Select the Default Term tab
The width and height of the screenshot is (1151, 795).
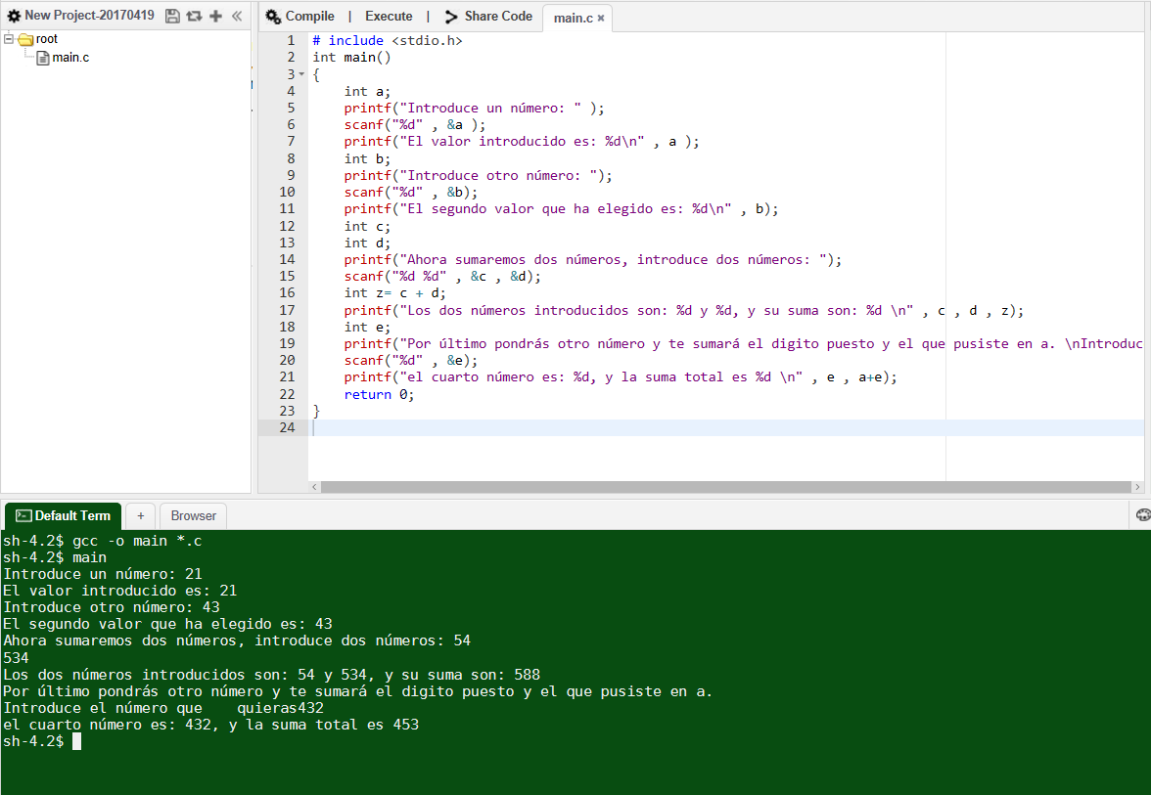point(63,515)
